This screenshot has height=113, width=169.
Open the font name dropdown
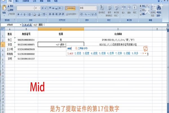(x=33, y=8)
